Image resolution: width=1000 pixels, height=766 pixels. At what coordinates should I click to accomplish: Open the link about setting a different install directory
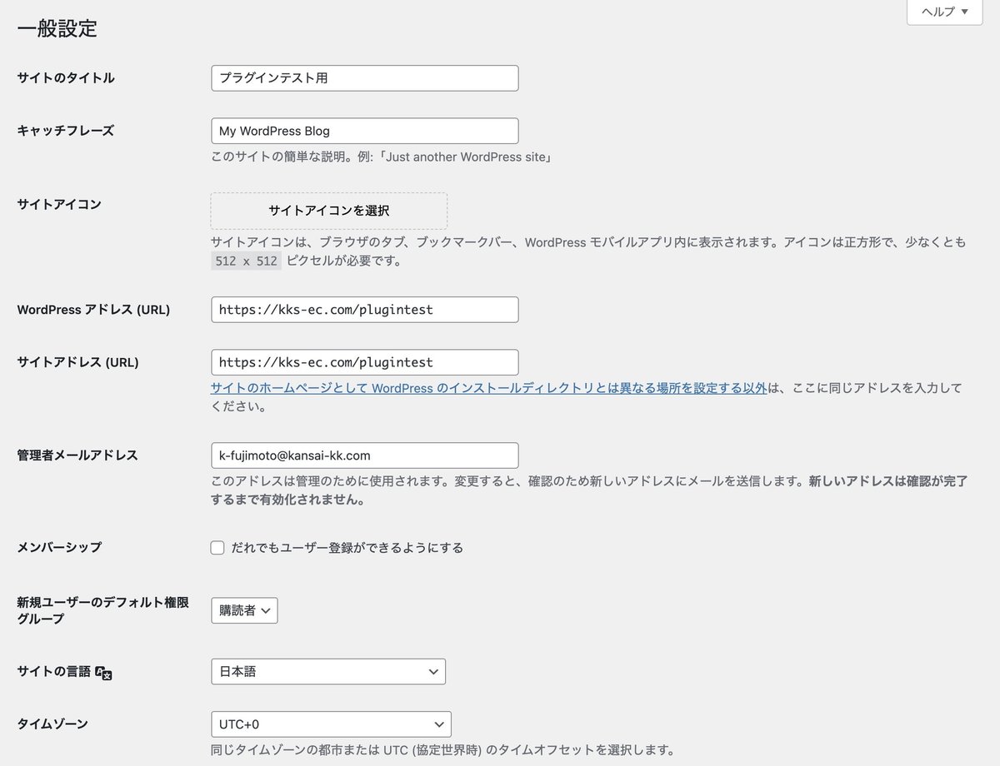(489, 388)
